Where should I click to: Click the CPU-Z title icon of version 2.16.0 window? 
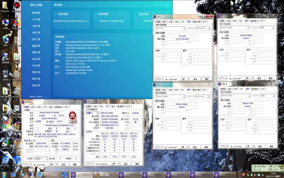click(220, 84)
